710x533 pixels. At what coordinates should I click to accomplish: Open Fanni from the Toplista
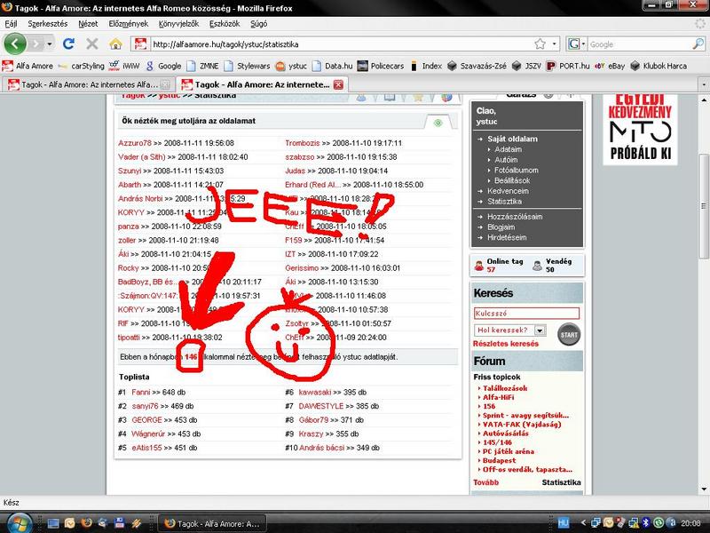(x=141, y=393)
